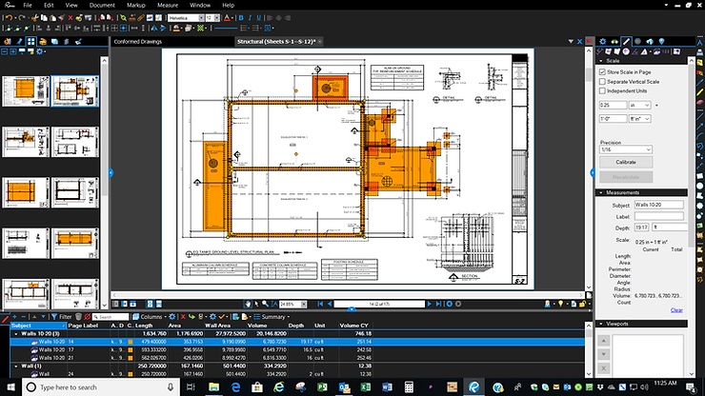
Task: Click the Redo arrow icon
Action: (x=22, y=18)
